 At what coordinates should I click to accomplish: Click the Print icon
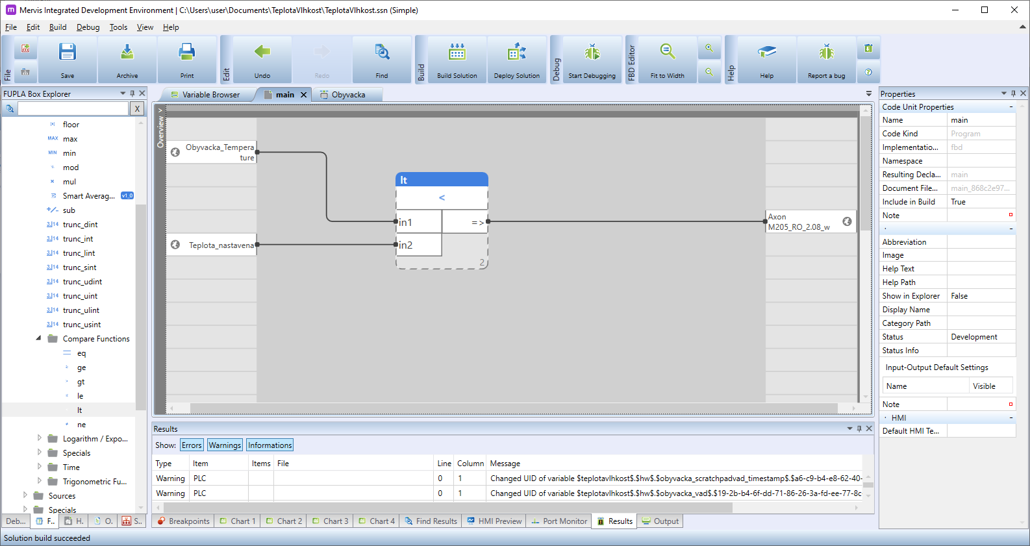tap(187, 53)
